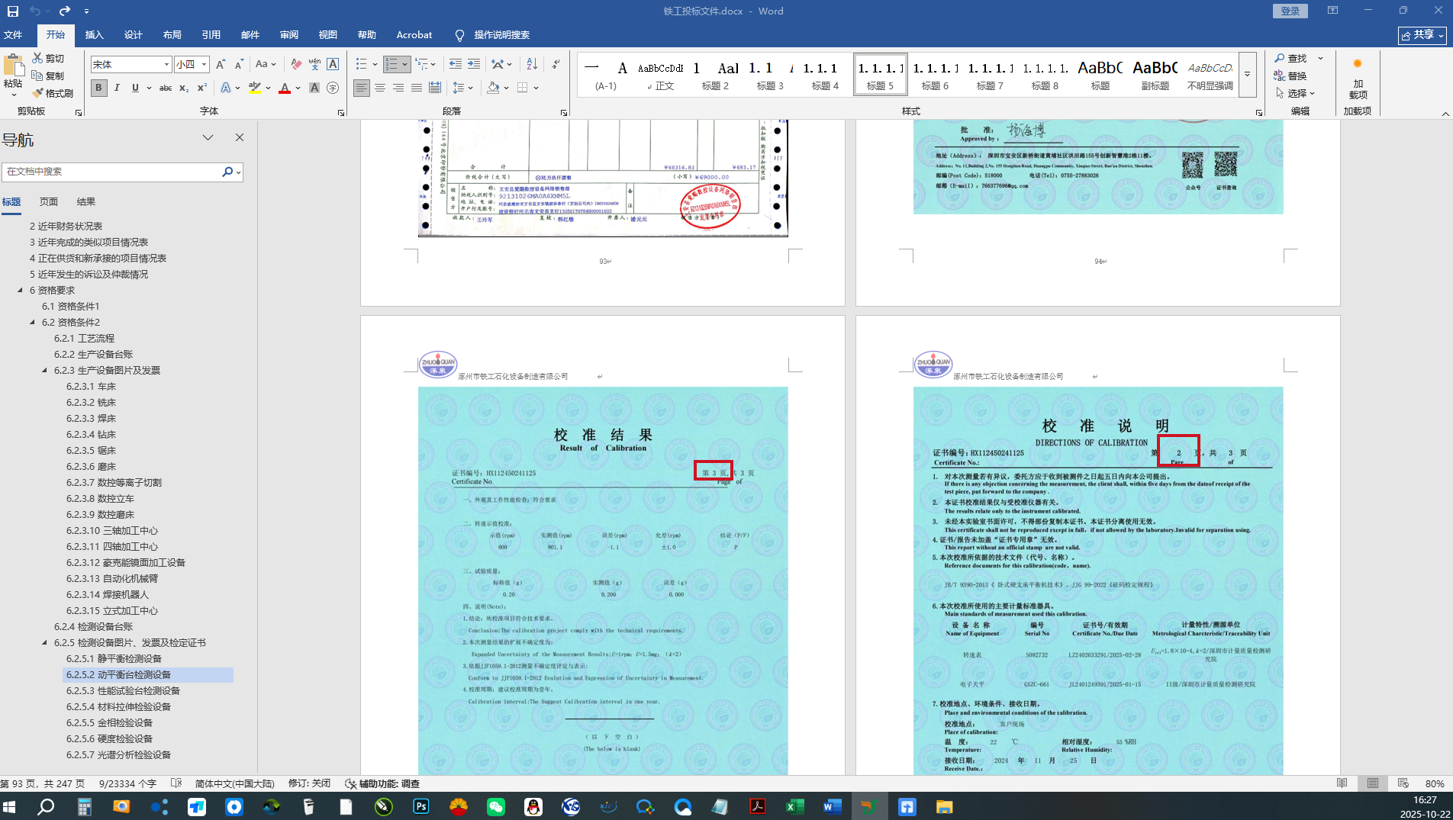Switch to 结果 tab in navigation pane
1453x820 pixels.
pyautogui.click(x=86, y=202)
